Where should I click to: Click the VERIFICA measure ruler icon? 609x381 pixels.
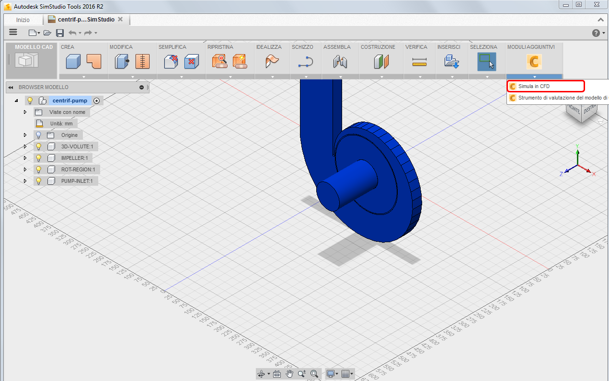tap(419, 62)
